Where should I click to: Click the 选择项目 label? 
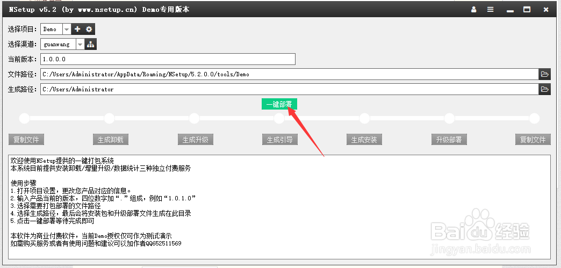[x=23, y=30]
